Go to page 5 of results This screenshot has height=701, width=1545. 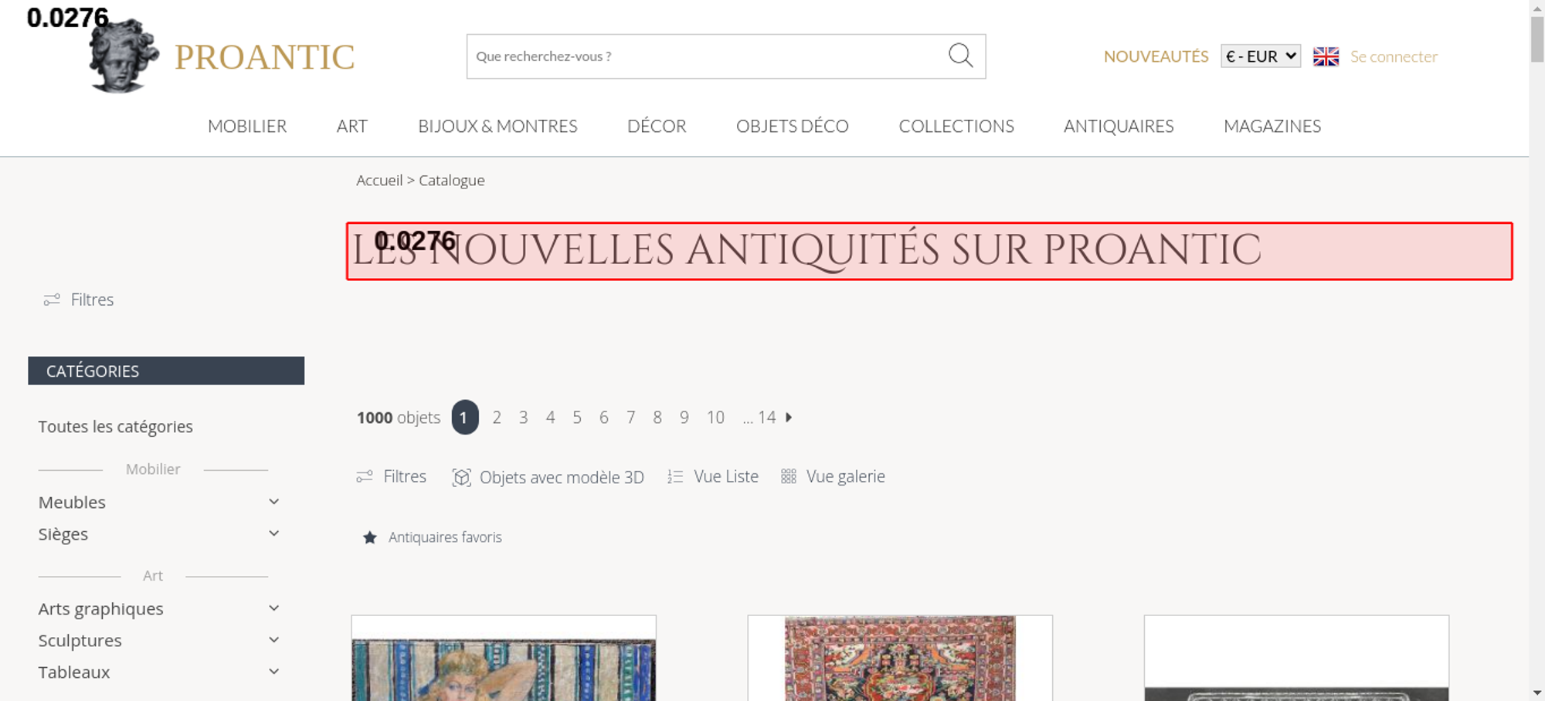point(577,418)
